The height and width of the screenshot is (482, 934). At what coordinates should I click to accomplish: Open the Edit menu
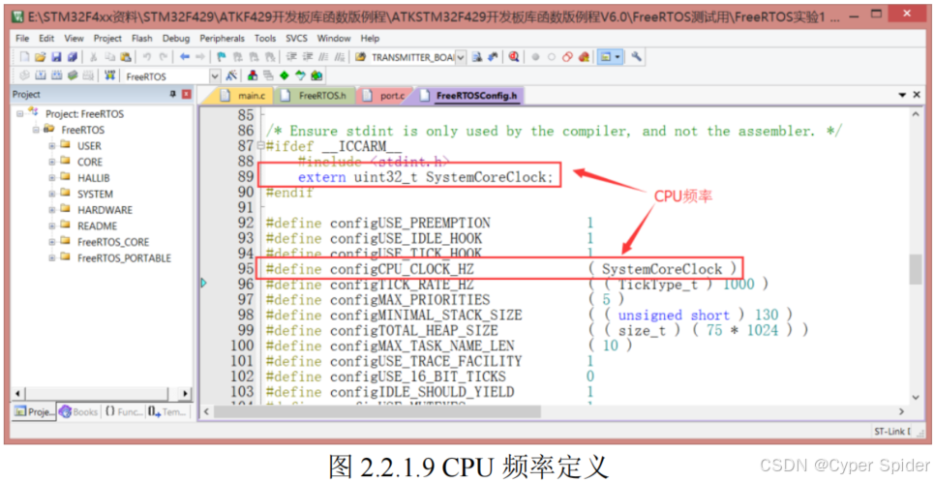coord(46,38)
